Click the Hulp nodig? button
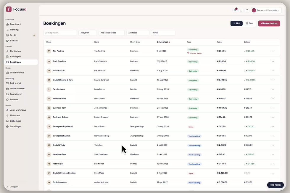This screenshot has width=290, height=193. coord(275,185)
